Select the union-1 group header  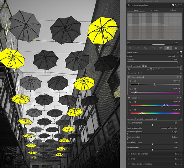point(155,98)
